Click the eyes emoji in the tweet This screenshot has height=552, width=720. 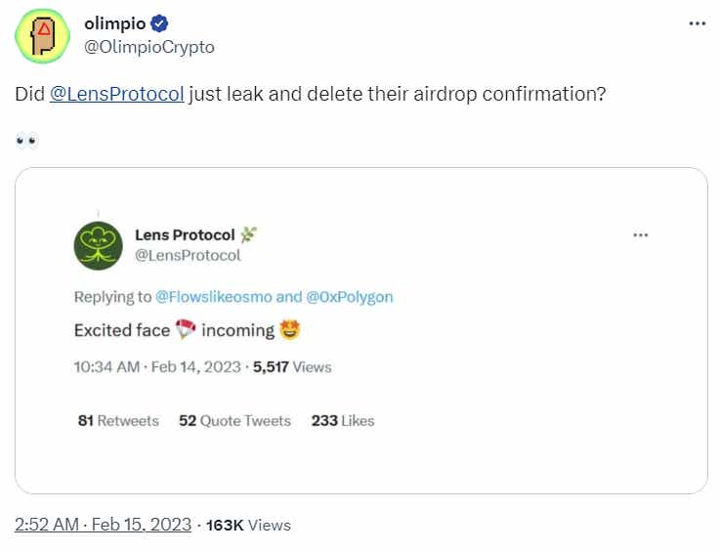pyautogui.click(x=26, y=141)
